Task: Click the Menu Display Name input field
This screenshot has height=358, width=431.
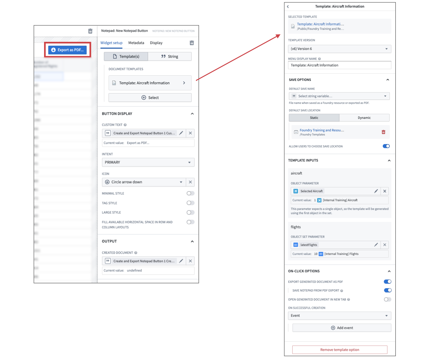Action: pos(339,65)
